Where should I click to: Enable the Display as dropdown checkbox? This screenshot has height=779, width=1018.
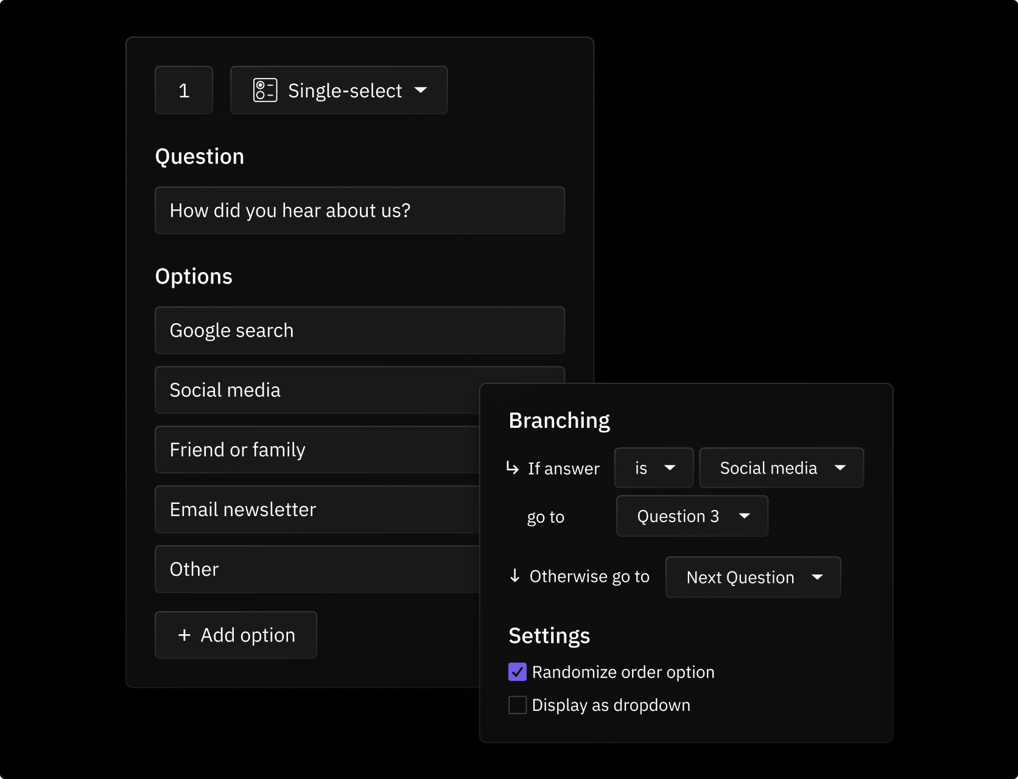coord(518,705)
